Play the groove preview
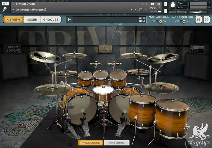Screen dimensions: 212x148 point(69,20)
